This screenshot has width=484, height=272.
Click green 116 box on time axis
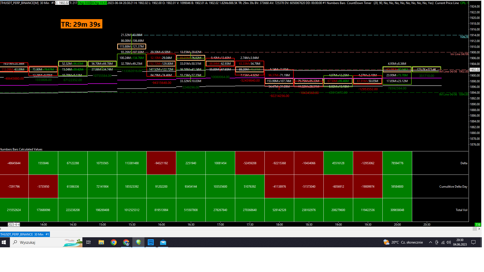click(478, 224)
